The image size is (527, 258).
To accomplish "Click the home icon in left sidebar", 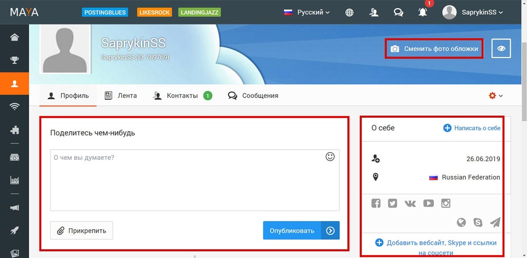I will [x=14, y=37].
